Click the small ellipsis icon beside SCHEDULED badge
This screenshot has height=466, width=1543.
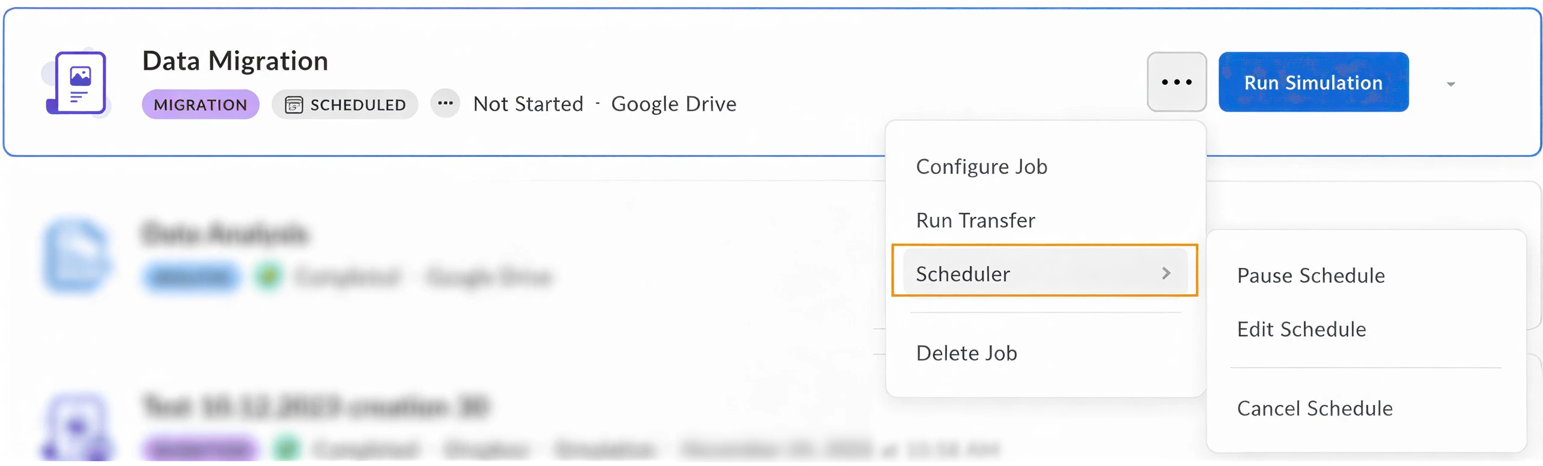pyautogui.click(x=445, y=103)
